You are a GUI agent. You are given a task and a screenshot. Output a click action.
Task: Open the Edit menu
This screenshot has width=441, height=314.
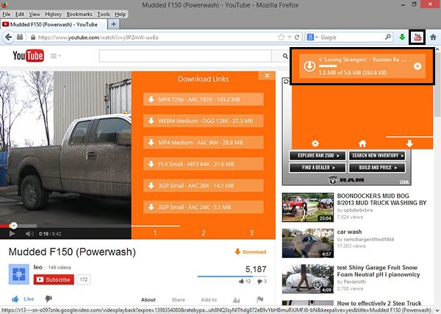(x=19, y=14)
